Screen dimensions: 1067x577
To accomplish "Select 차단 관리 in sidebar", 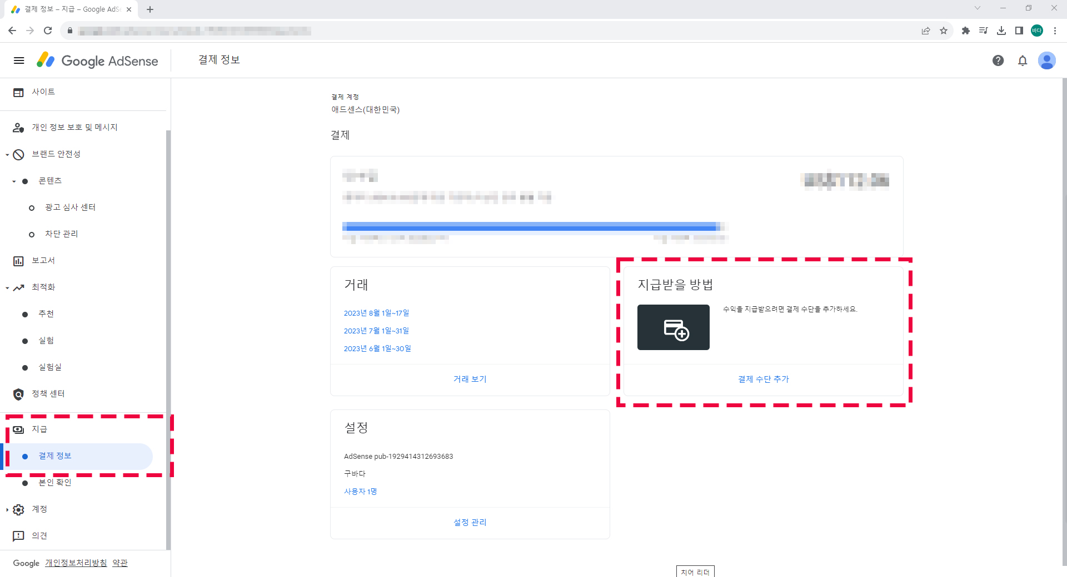I will pos(62,234).
